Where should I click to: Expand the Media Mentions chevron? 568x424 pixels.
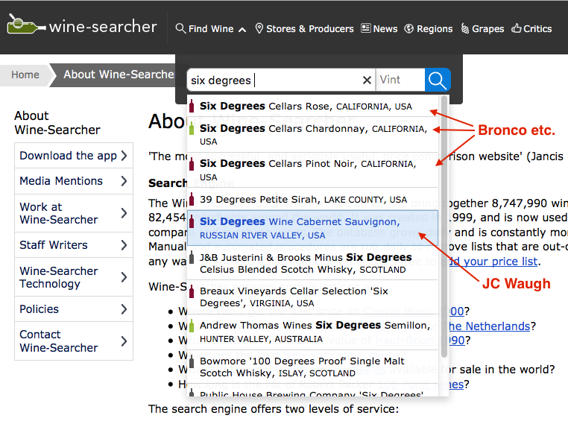(x=124, y=180)
